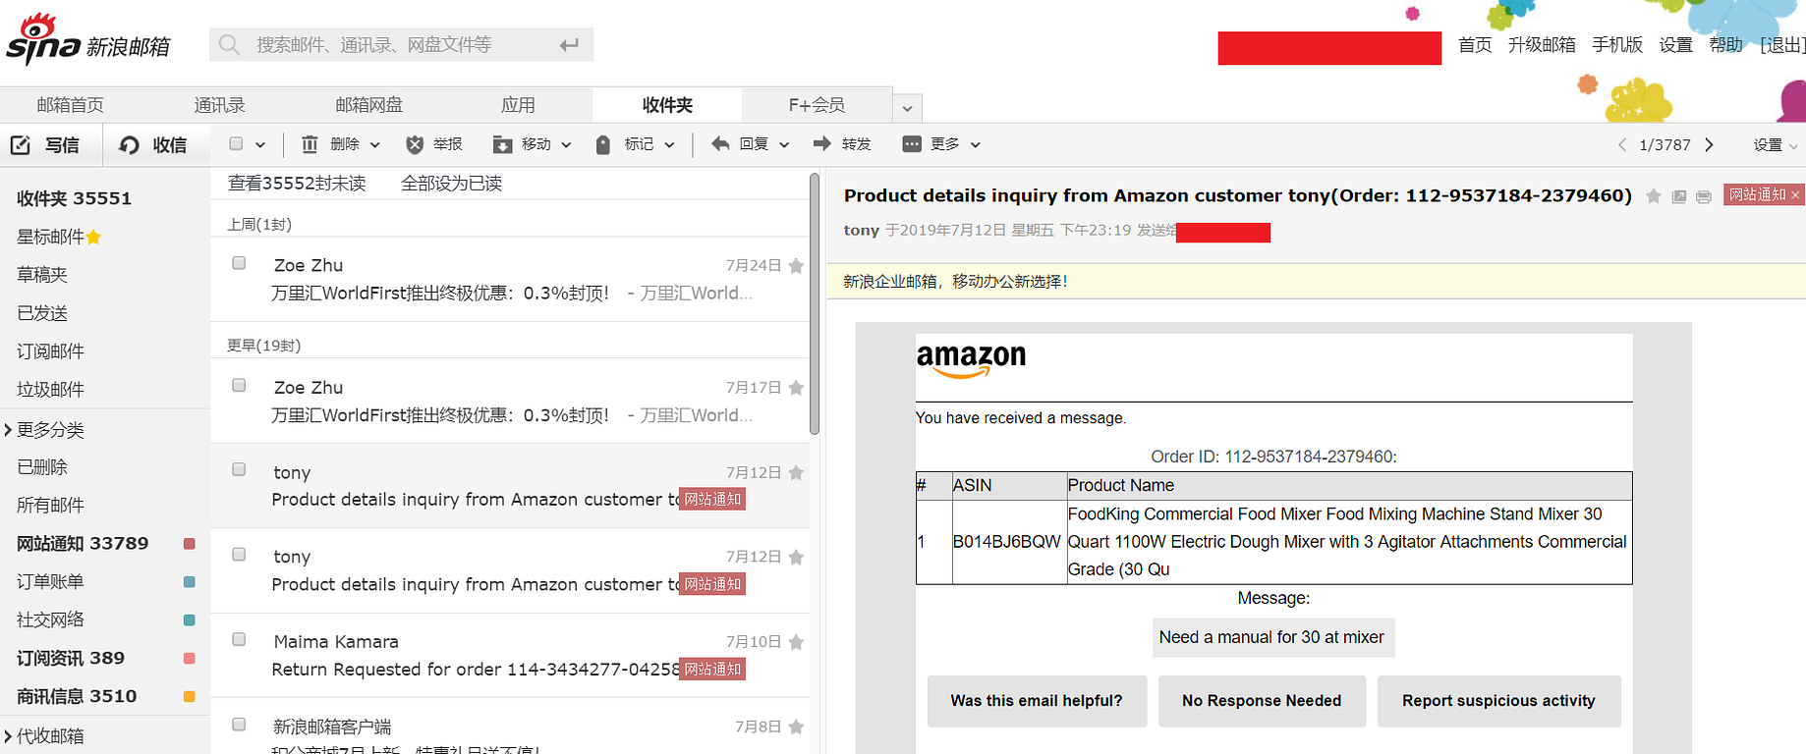Select the 收件夹 tab
Viewport: 1806px width, 754px height.
click(x=667, y=105)
